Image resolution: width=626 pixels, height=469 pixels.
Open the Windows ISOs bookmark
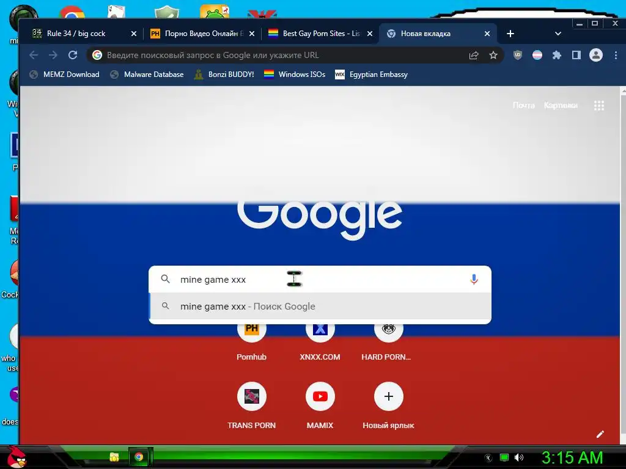point(295,75)
